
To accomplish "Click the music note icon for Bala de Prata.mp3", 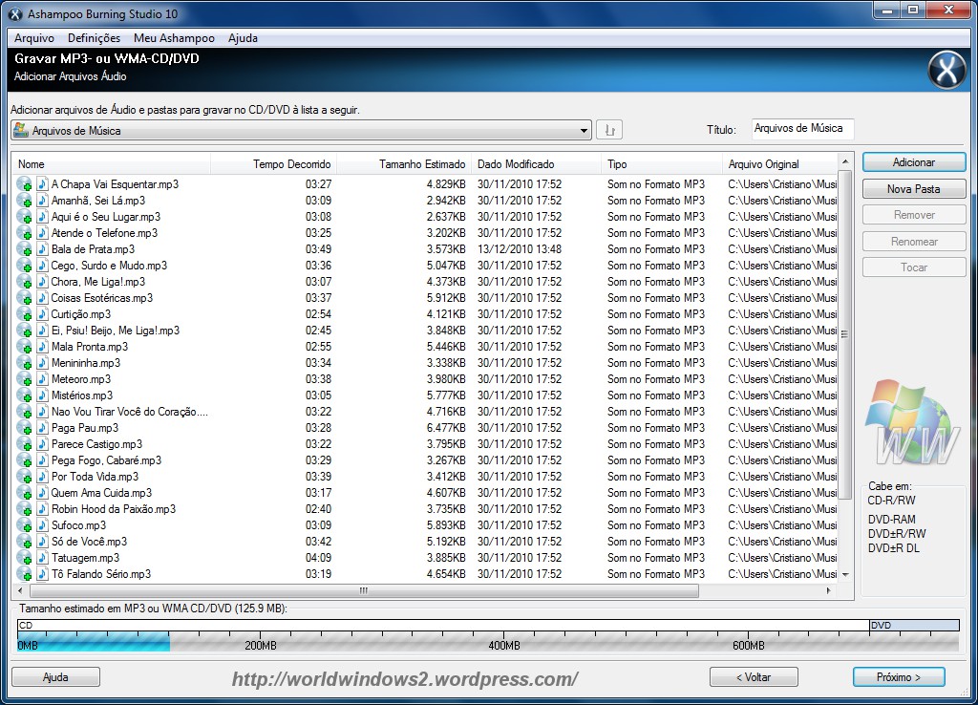I will click(42, 249).
